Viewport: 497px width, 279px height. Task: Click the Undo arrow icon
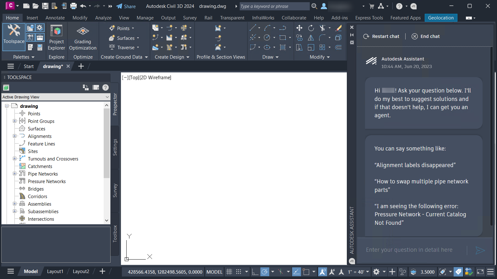pos(83,6)
